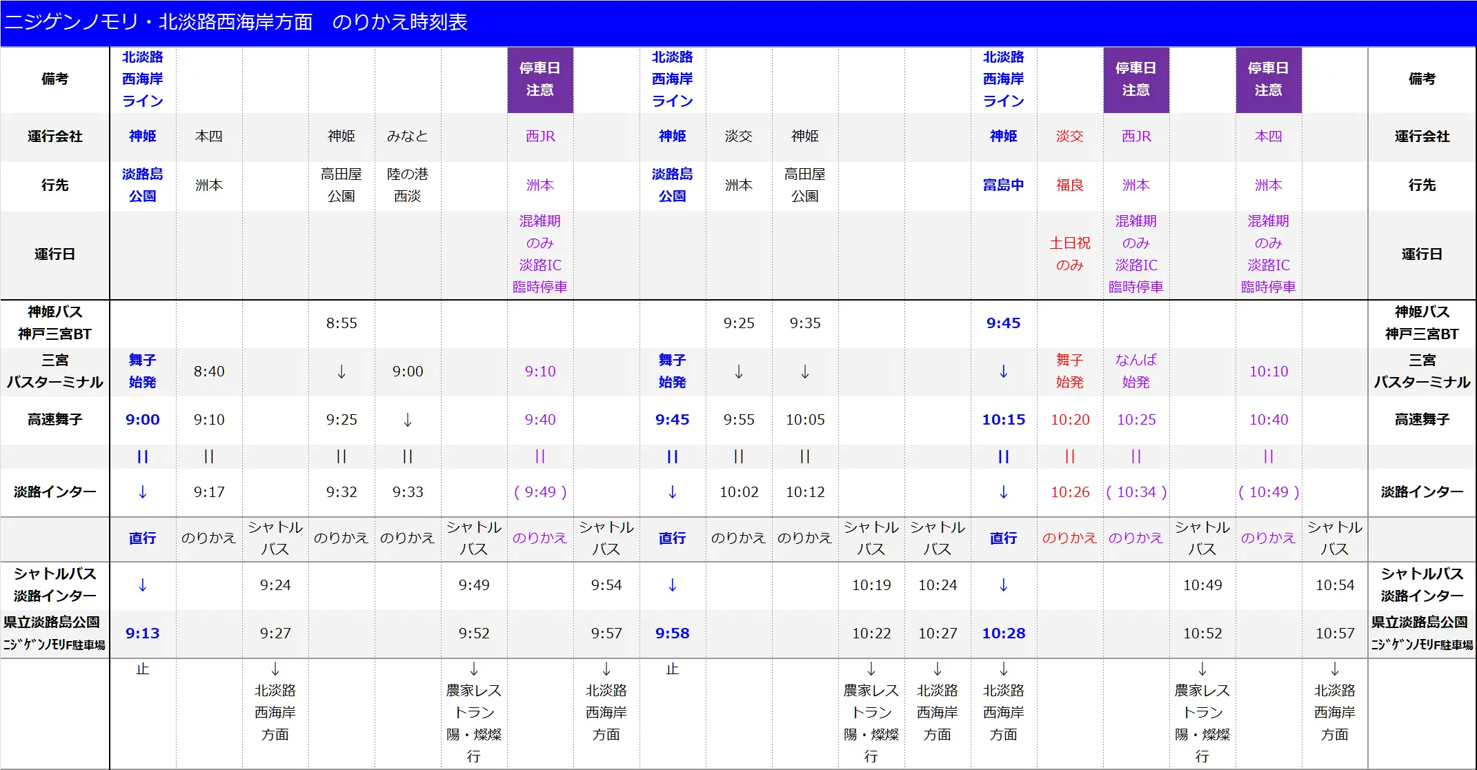Screen dimensions: 1477x770
Task: Click right row header 淡路インター
Action: pyautogui.click(x=1421, y=492)
